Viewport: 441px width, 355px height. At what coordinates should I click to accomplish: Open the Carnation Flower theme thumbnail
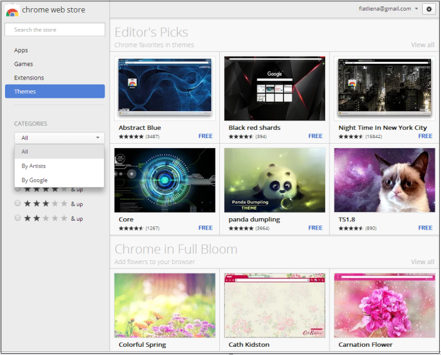(384, 305)
